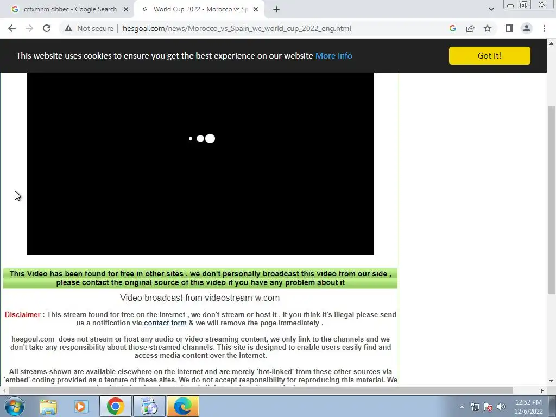This screenshot has width=556, height=417.
Task: Click the network tray icon
Action: point(475,407)
